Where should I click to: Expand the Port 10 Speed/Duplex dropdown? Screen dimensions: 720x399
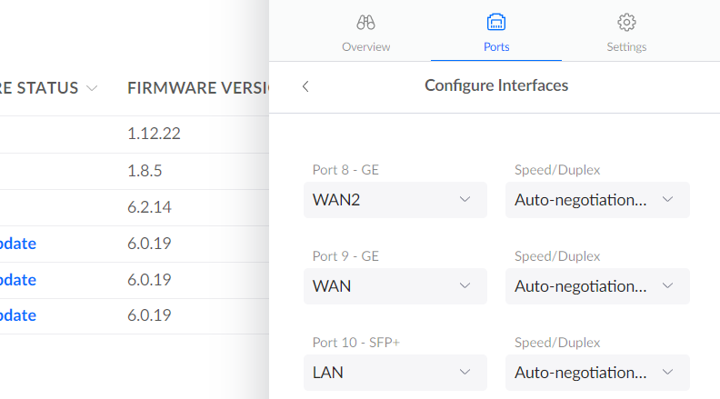click(596, 372)
